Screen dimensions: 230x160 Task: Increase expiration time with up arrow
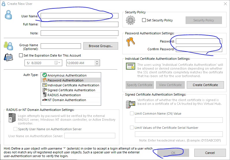pyautogui.click(x=97, y=62)
